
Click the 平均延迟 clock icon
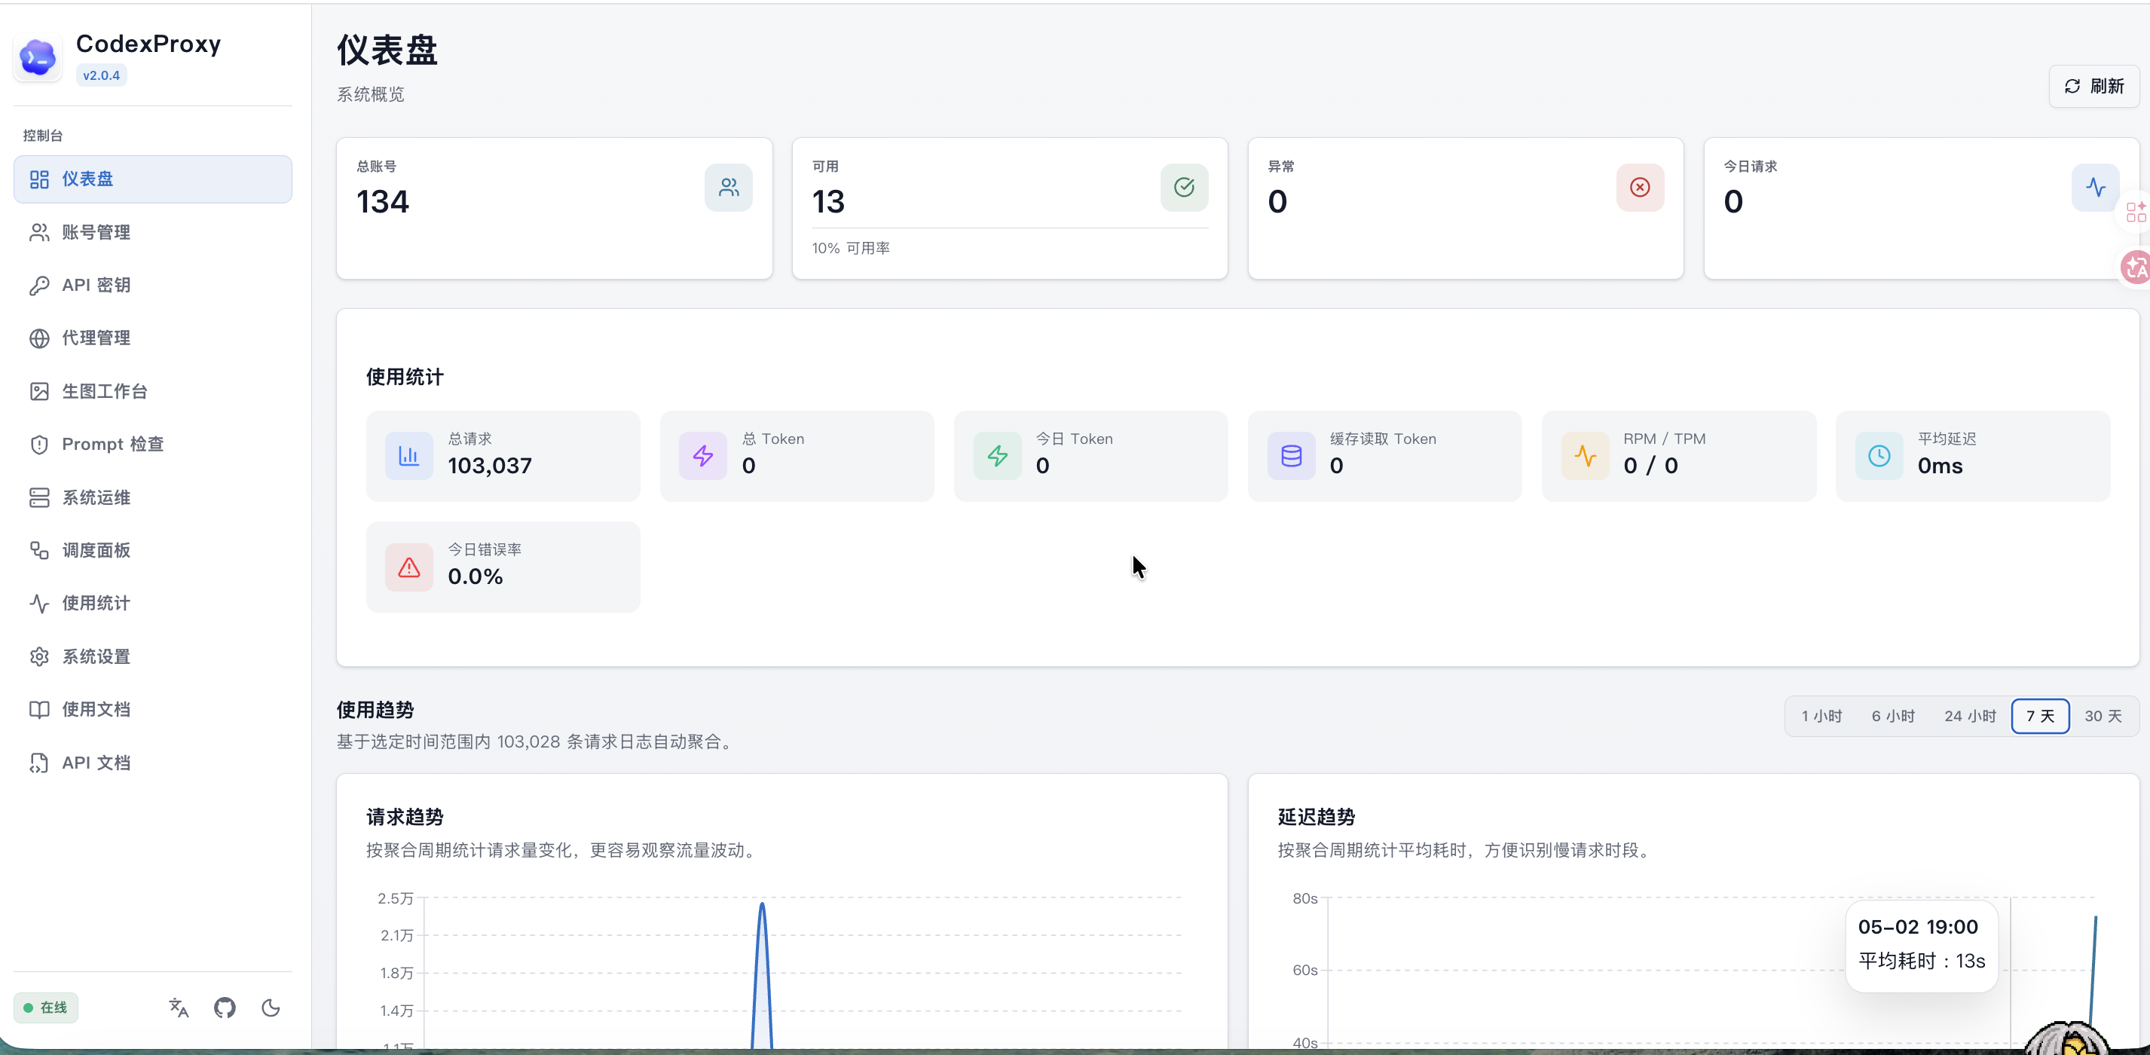(x=1879, y=456)
